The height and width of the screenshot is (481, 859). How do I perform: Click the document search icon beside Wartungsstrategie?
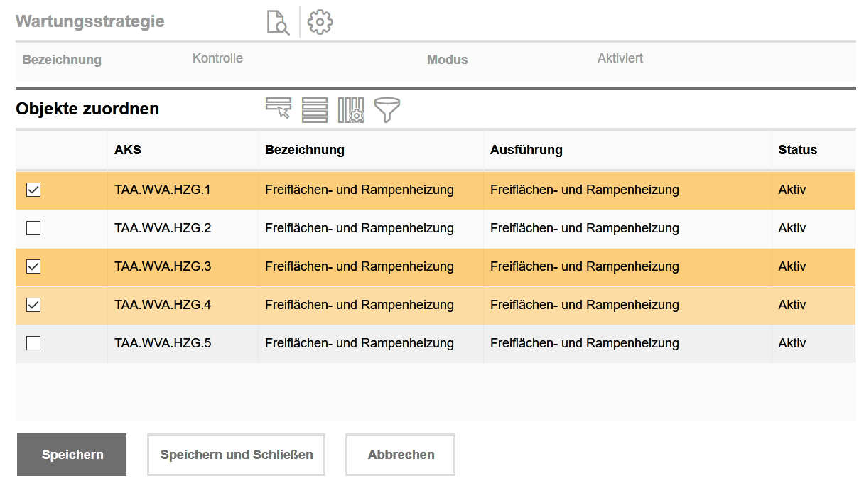pyautogui.click(x=278, y=22)
